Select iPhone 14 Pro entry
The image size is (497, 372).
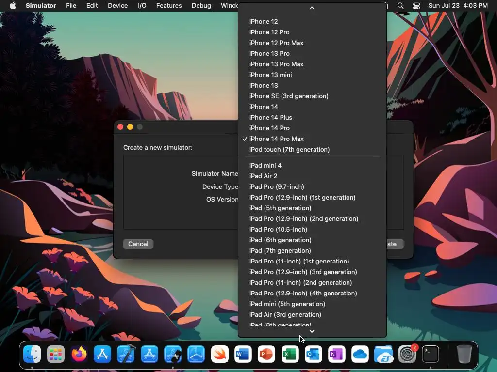pos(312,128)
